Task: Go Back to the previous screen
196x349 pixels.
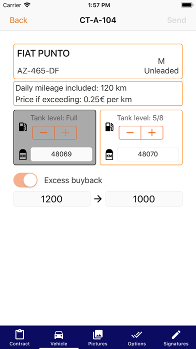Action: tap(18, 20)
